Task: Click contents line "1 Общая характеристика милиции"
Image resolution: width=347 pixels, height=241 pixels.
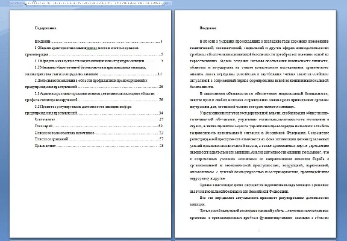Action: pyautogui.click(x=87, y=48)
